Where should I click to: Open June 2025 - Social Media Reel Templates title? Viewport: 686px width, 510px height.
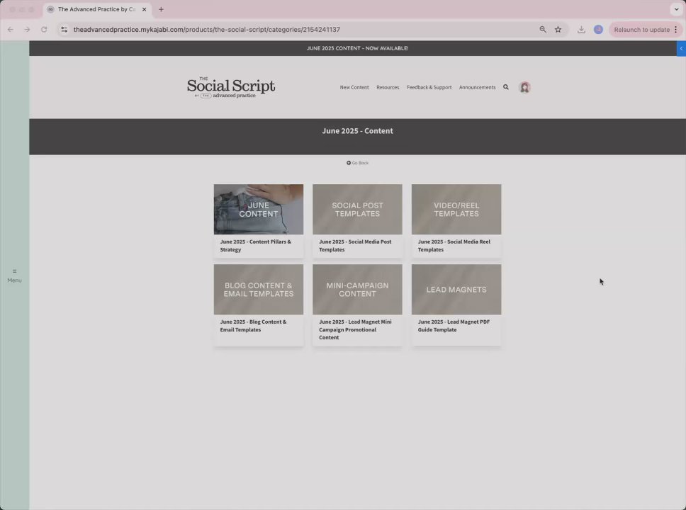point(454,245)
